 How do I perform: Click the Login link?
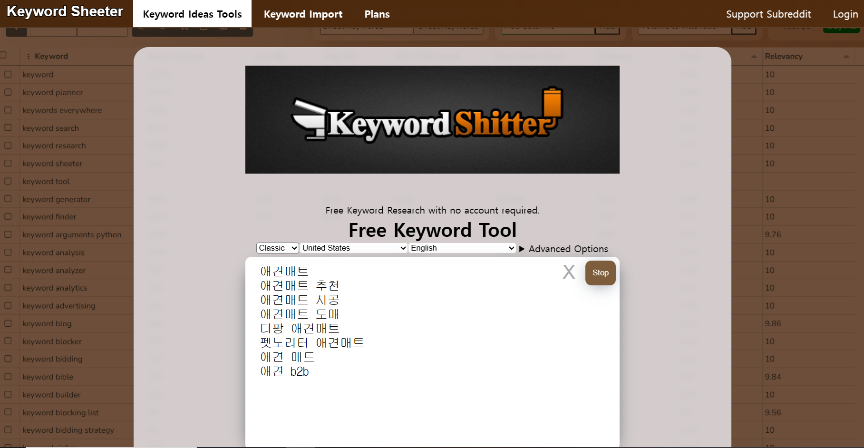coord(845,14)
